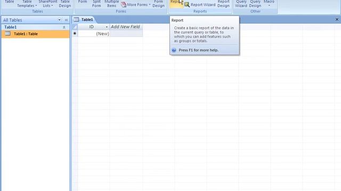Collapse the Table1 group in navigation pane
Image resolution: width=341 pixels, height=191 pixels.
tap(64, 27)
